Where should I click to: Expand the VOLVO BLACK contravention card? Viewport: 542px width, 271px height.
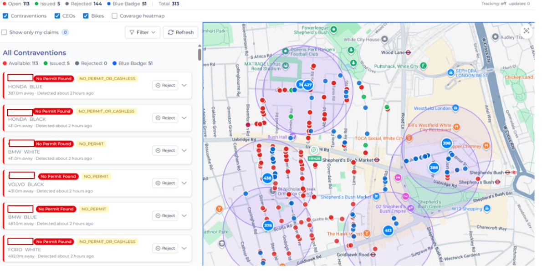click(184, 183)
